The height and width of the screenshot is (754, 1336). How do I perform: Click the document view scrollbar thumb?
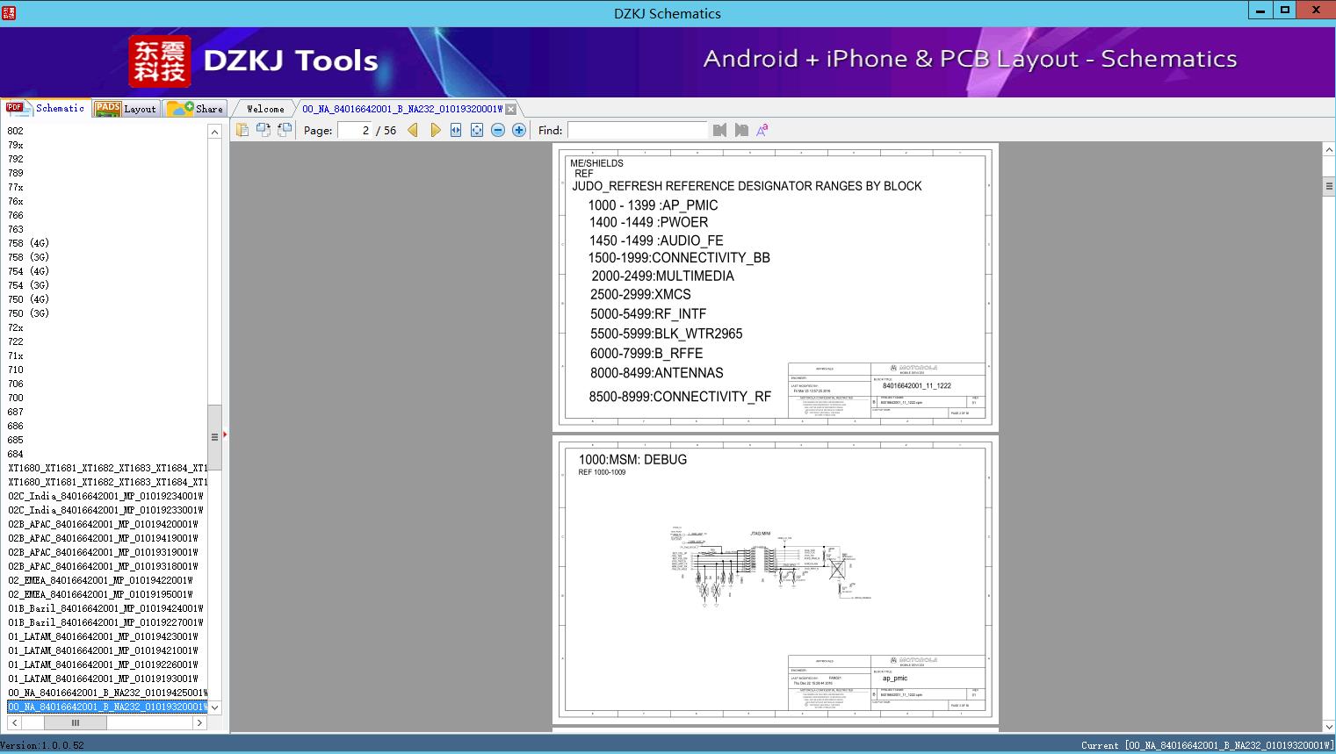pyautogui.click(x=1329, y=187)
